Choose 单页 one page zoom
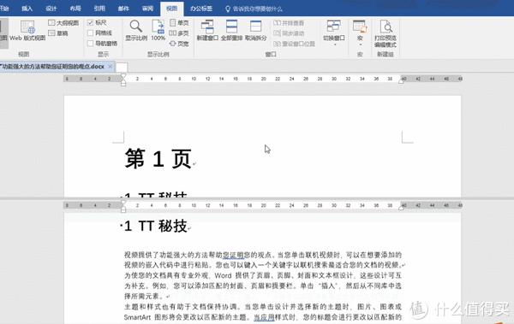Screen dimensions: 514x324 pos(179,22)
